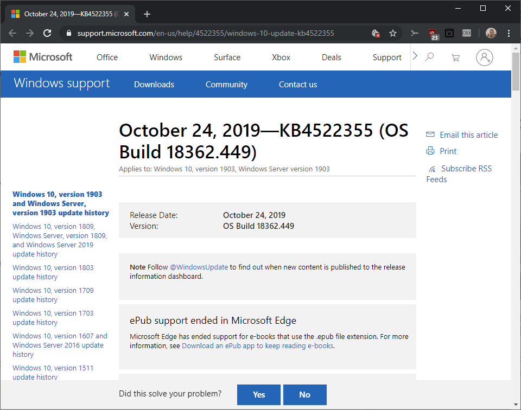Sign in with the account icon
Viewport: 521px width, 410px height.
[x=485, y=57]
